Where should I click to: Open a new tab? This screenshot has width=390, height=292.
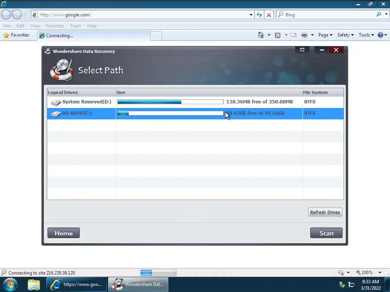point(156,36)
